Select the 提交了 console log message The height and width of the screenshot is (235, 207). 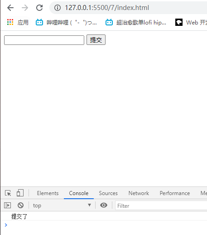tap(19, 216)
